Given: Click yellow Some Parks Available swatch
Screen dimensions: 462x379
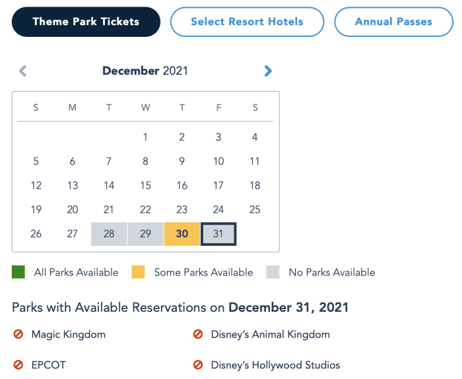Looking at the screenshot, I should pos(139,272).
